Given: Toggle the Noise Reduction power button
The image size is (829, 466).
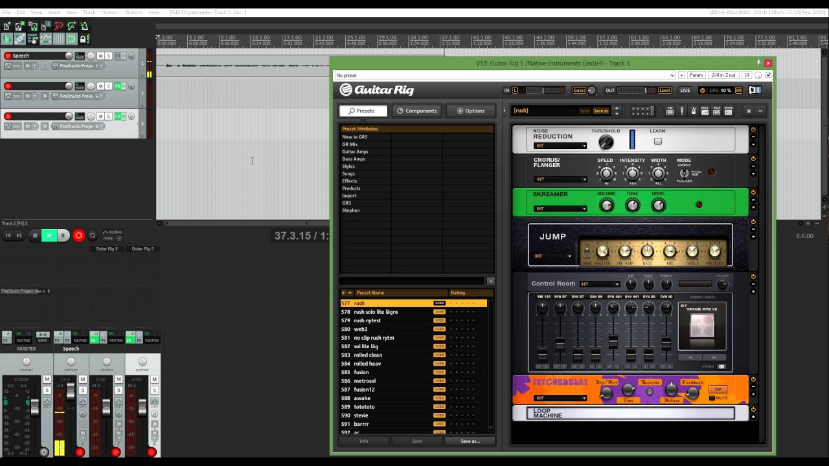Looking at the screenshot, I should coord(753,129).
